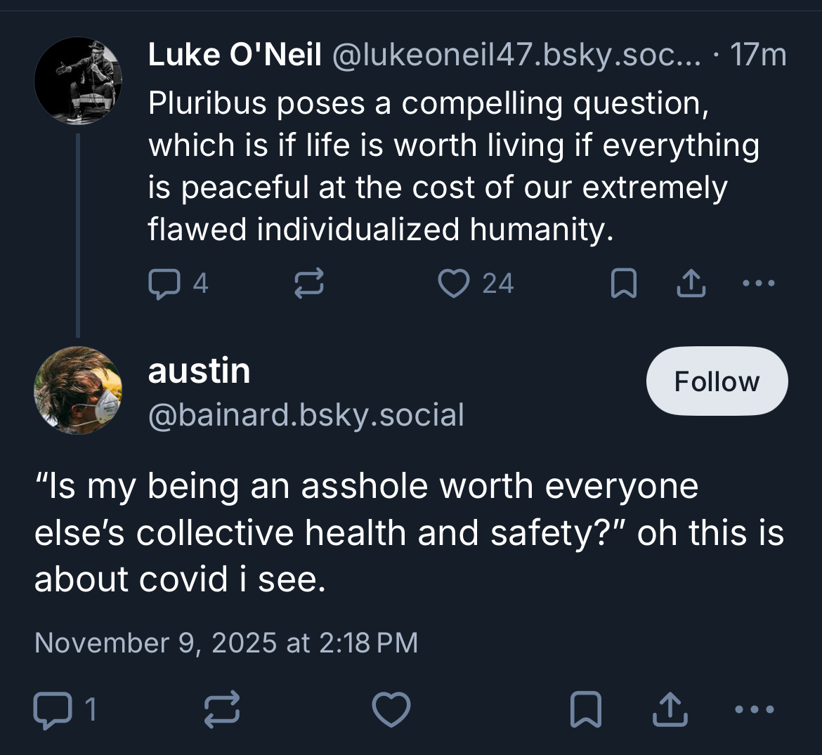822x755 pixels.
Task: Click the 17m timestamp on Luke's post
Action: point(758,55)
